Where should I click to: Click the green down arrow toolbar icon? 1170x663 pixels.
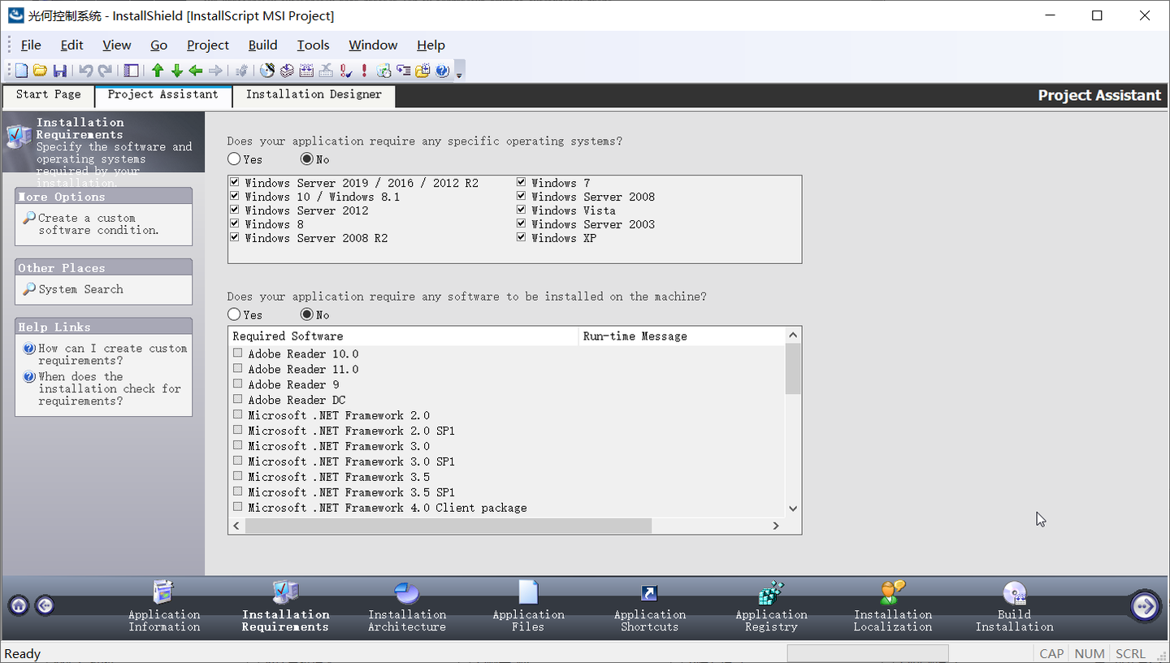tap(176, 71)
